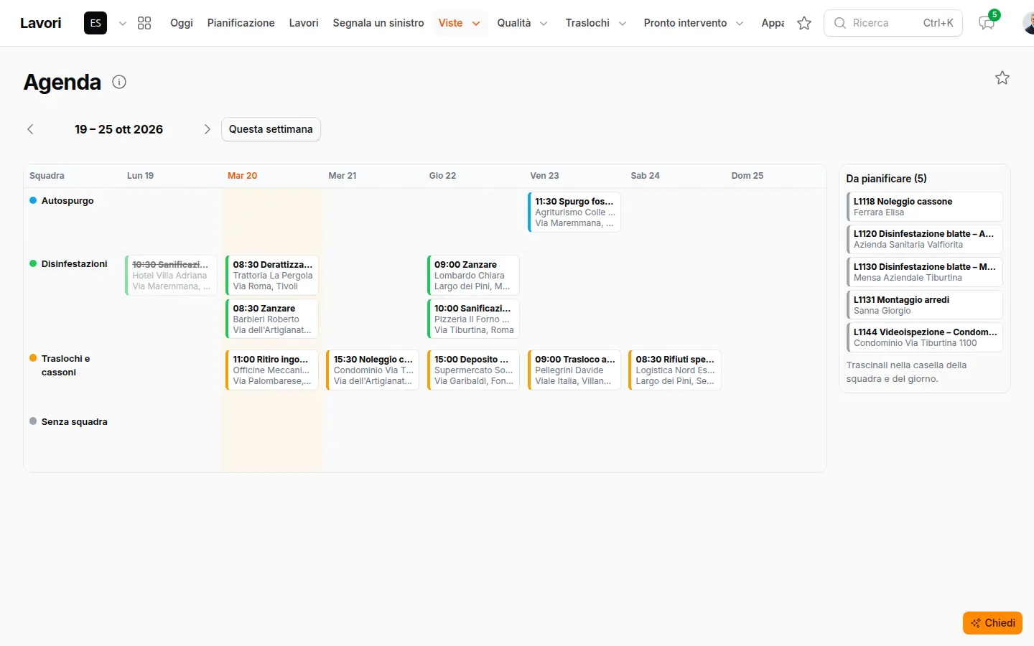Open the 10:00 Sanificazione Pizzeria Il Forno card
1034x646 pixels.
473,319
